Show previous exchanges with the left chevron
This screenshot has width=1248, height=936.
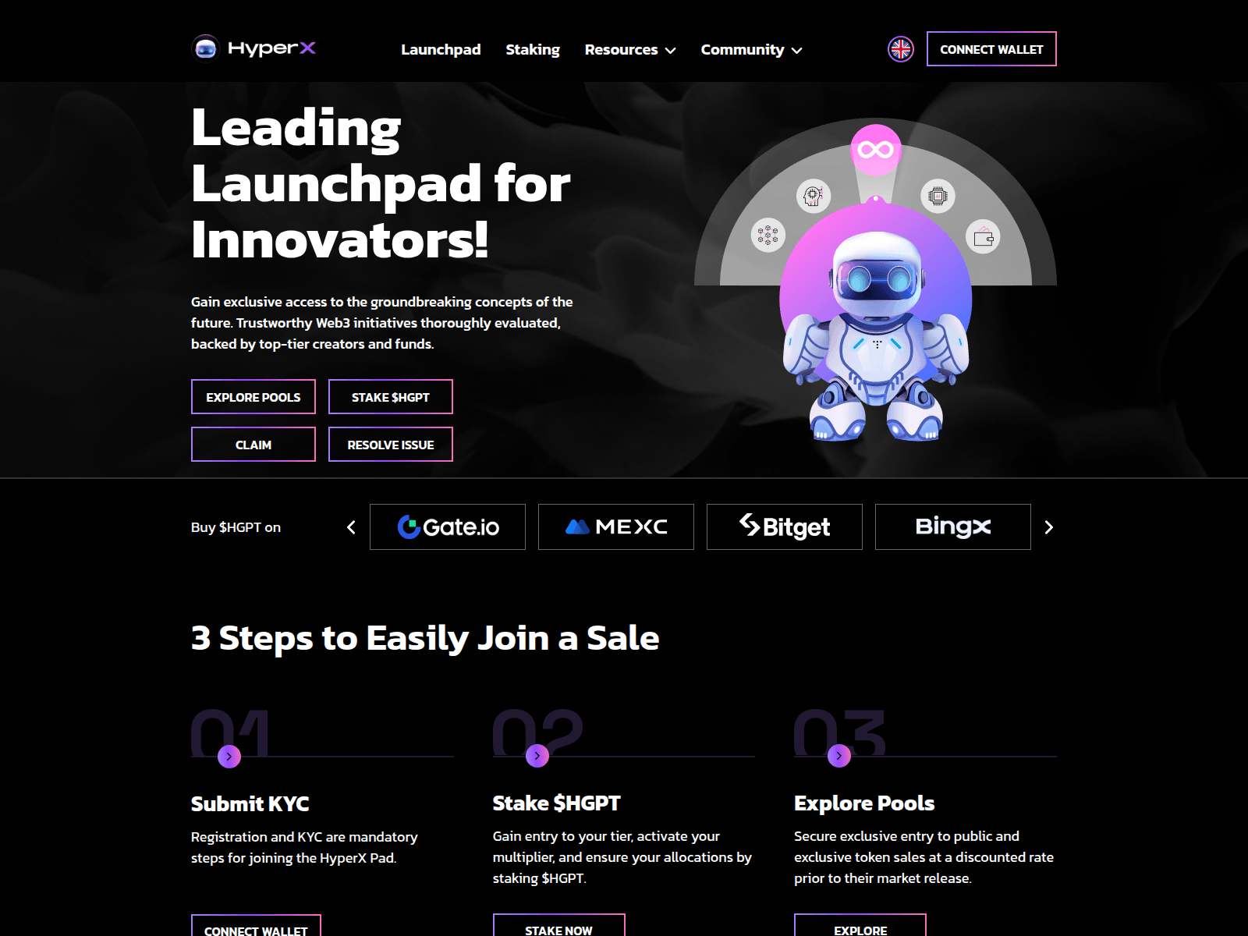click(x=352, y=527)
